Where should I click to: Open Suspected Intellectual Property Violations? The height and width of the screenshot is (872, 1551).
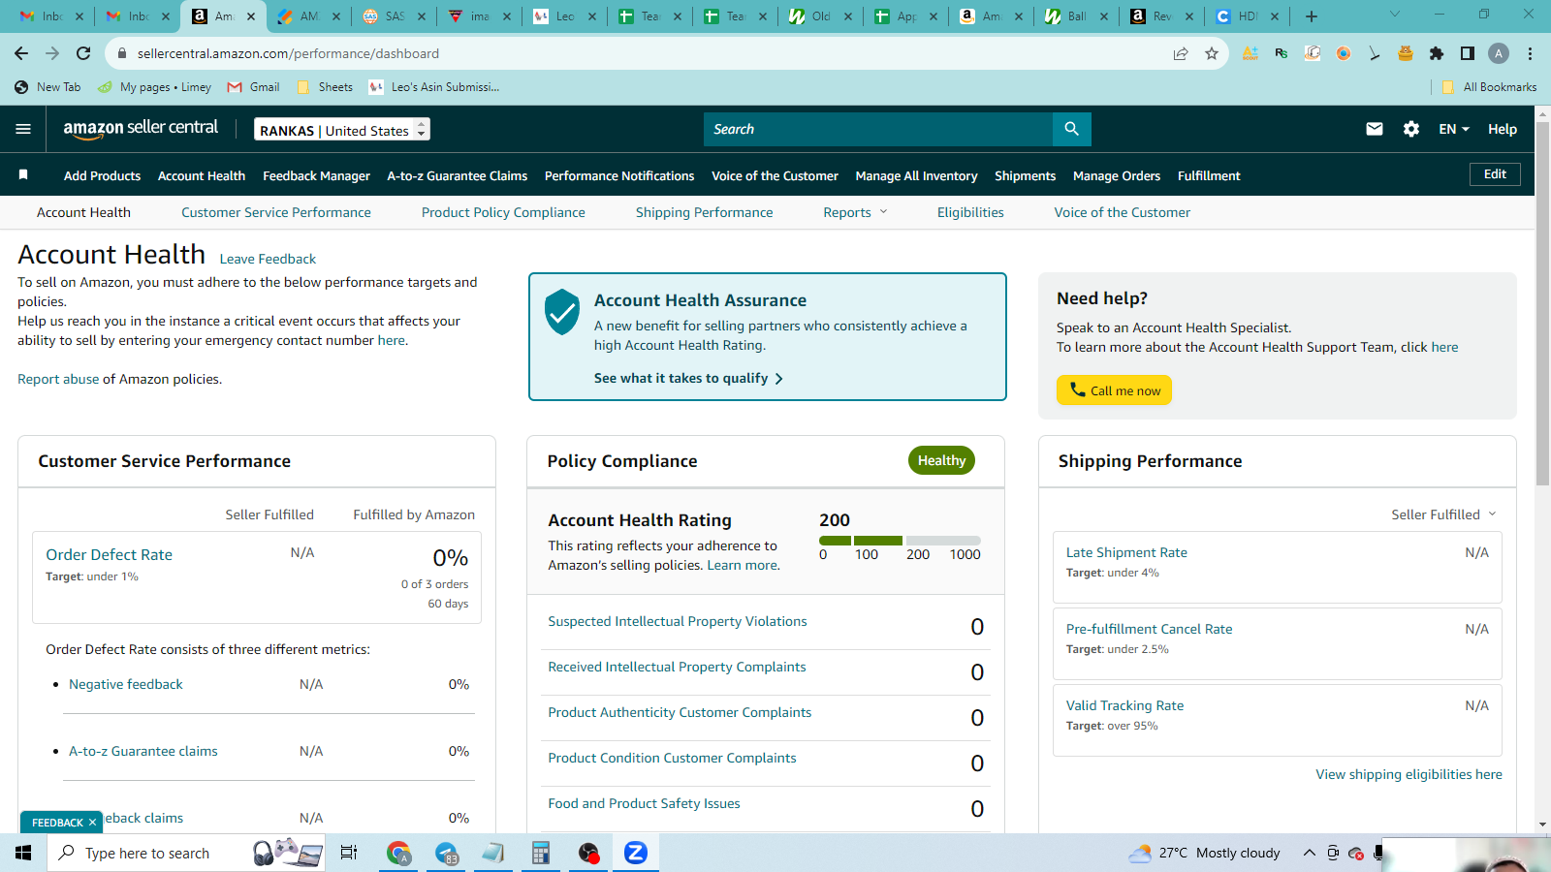point(678,621)
